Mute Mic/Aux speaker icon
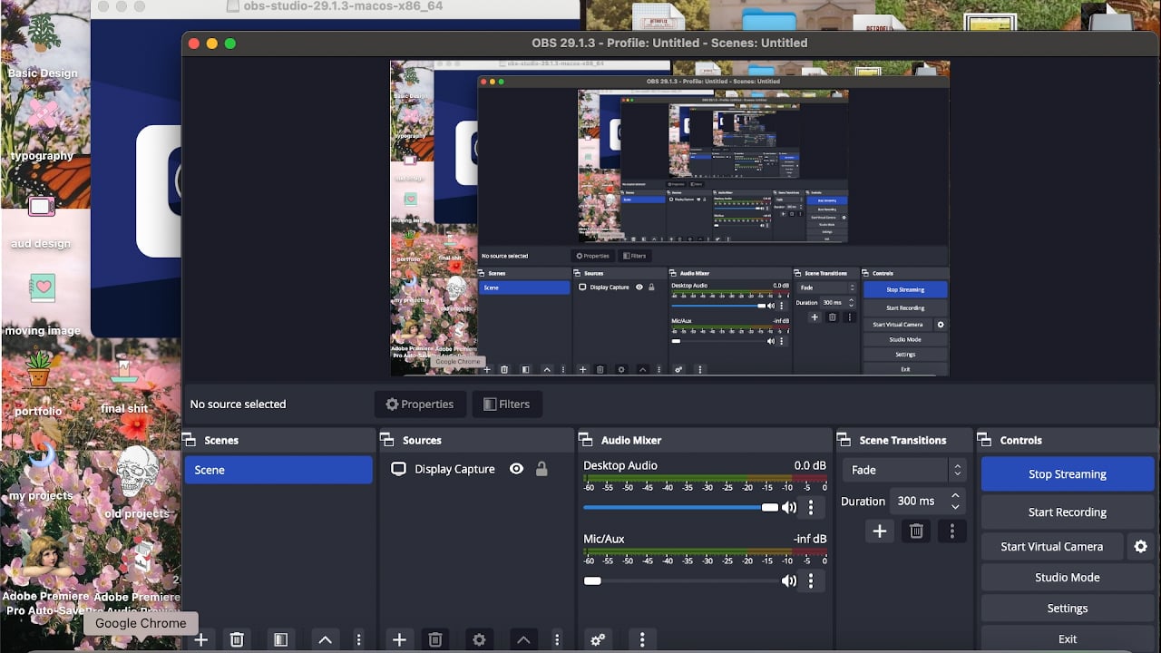Image resolution: width=1161 pixels, height=653 pixels. coord(789,580)
